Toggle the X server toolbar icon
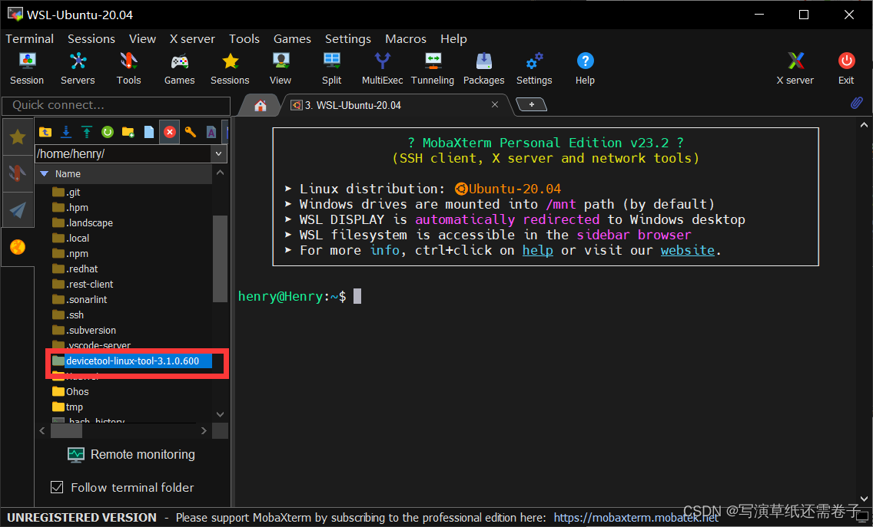Image resolution: width=873 pixels, height=527 pixels. coord(795,68)
